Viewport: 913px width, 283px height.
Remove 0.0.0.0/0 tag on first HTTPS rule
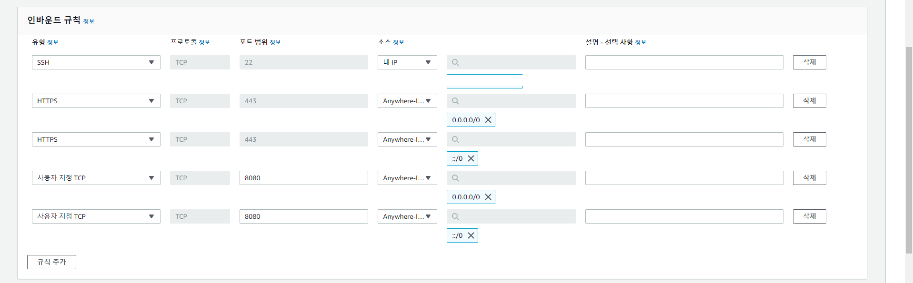pyautogui.click(x=488, y=120)
